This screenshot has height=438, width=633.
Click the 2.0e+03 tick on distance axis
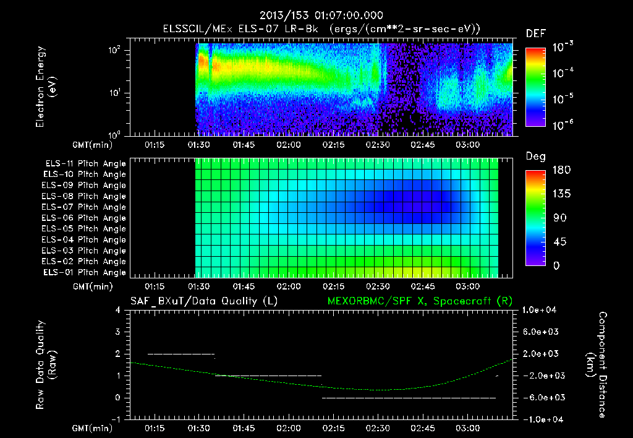(541, 354)
